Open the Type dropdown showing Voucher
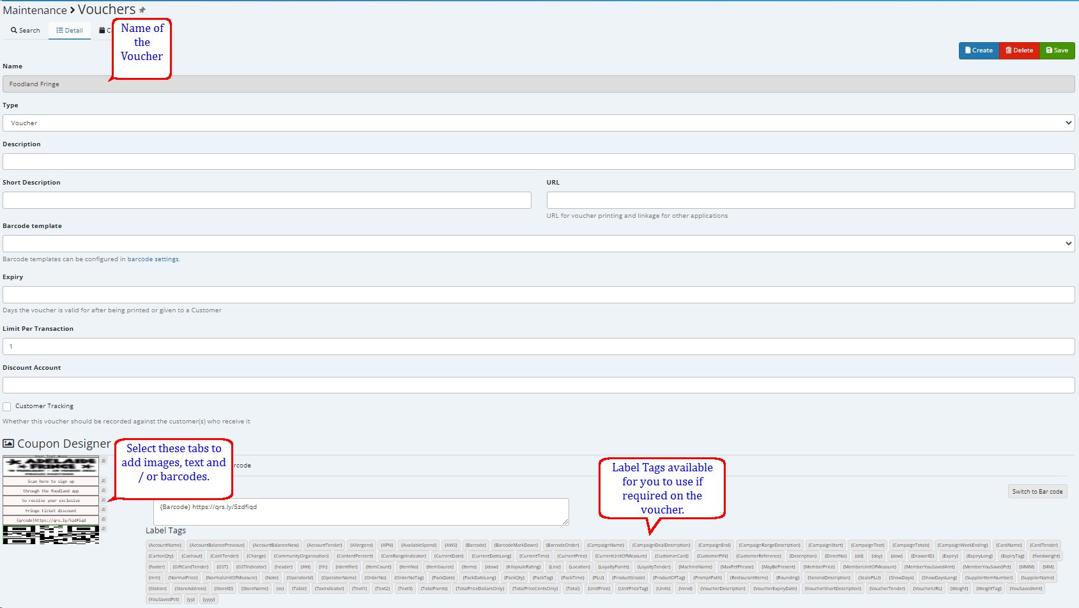Image resolution: width=1079 pixels, height=608 pixels. [x=539, y=123]
